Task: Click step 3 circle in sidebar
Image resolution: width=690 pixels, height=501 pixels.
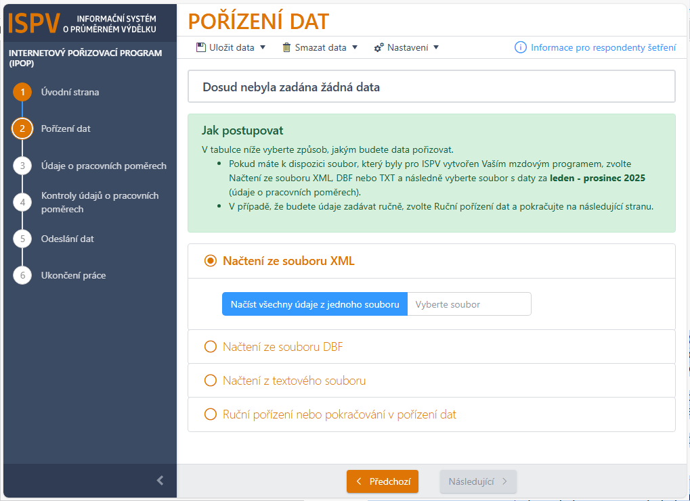Action: click(x=22, y=166)
